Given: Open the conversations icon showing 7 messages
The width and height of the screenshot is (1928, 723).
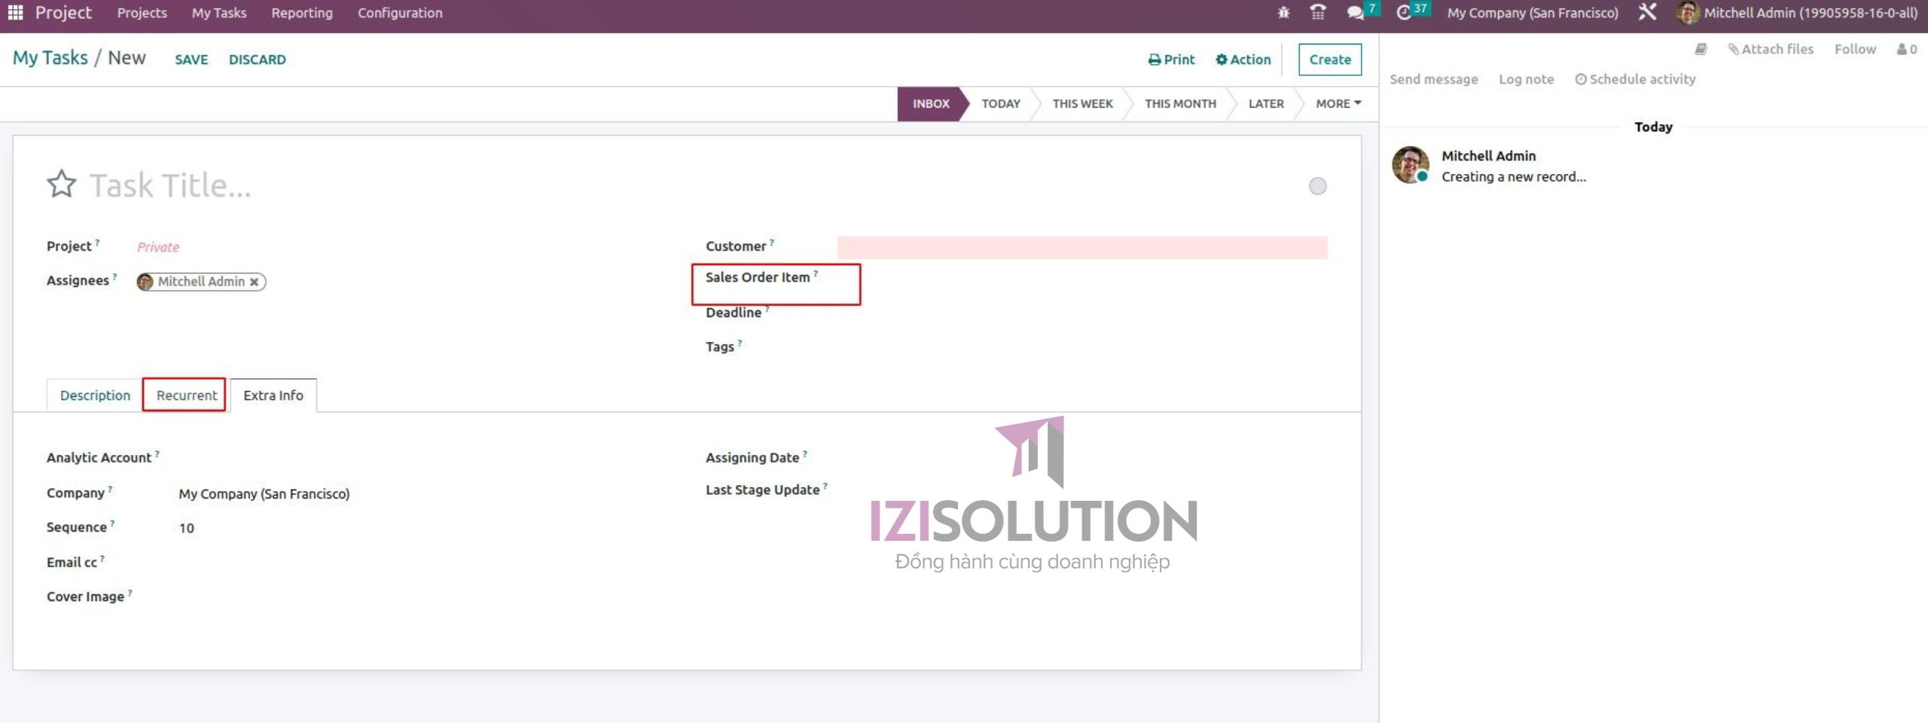Looking at the screenshot, I should (x=1355, y=13).
